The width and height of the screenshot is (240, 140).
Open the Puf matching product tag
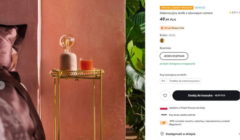[x=163, y=81]
